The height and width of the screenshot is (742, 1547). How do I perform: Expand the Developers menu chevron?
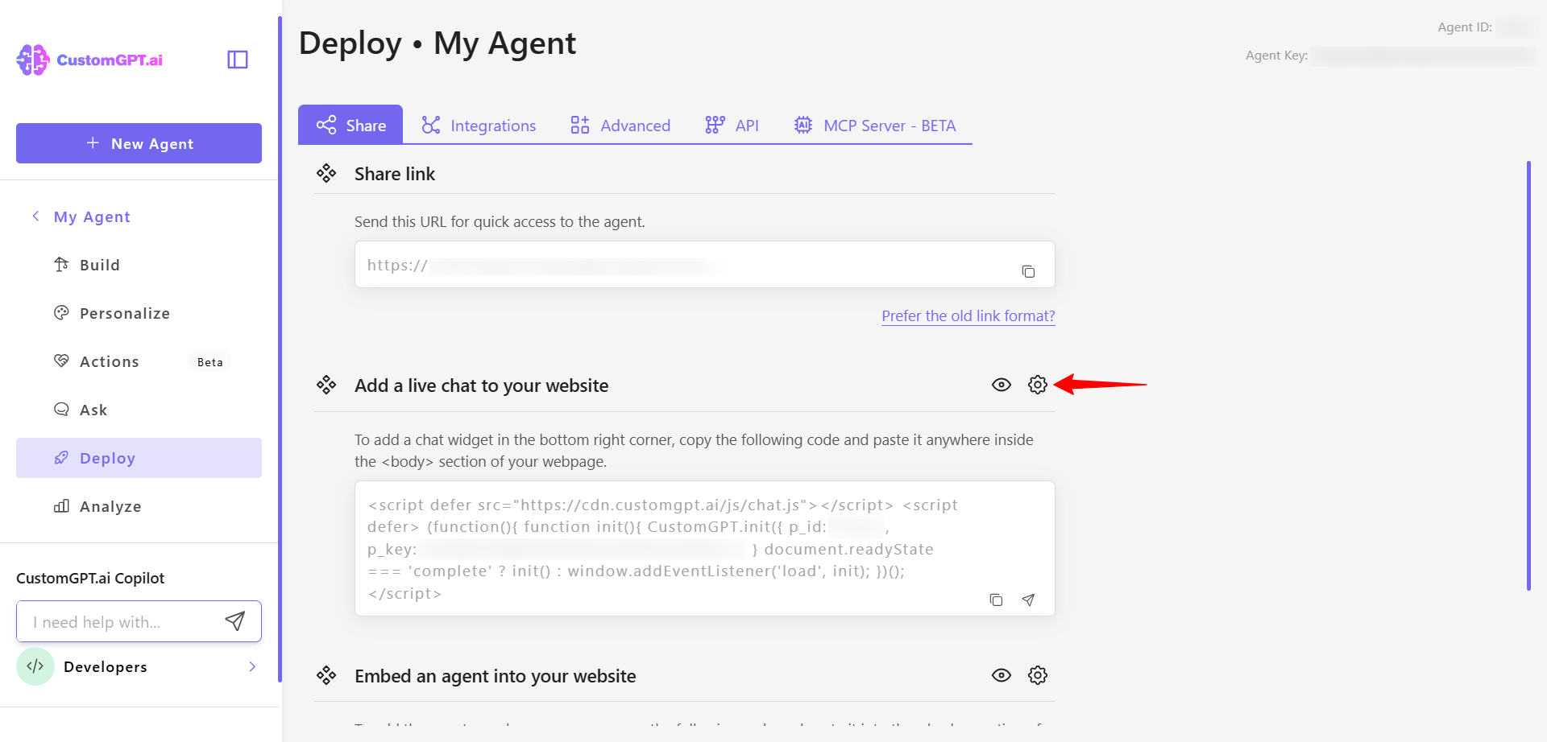click(x=252, y=666)
